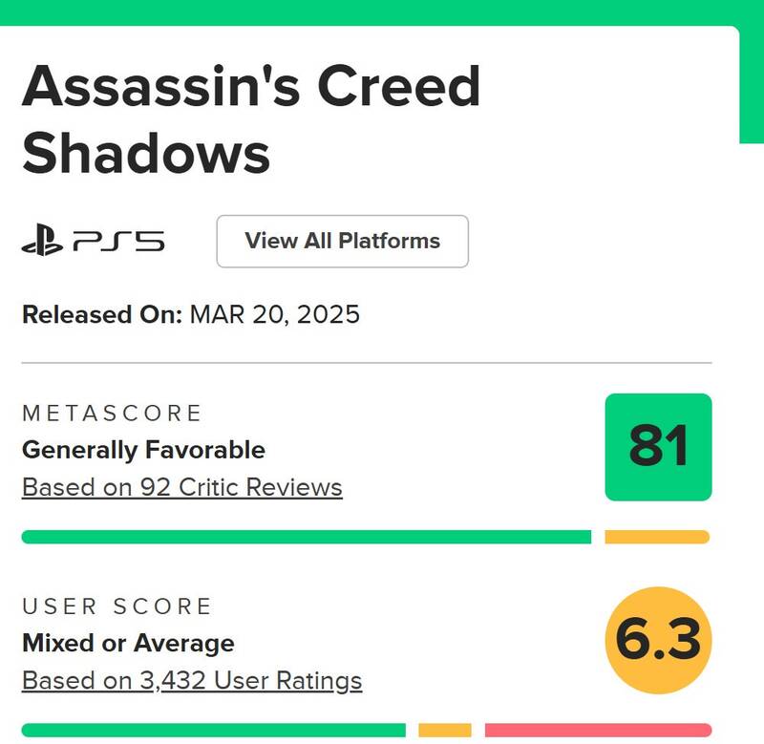Click the Assassin's Creed Shadows title

click(250, 119)
